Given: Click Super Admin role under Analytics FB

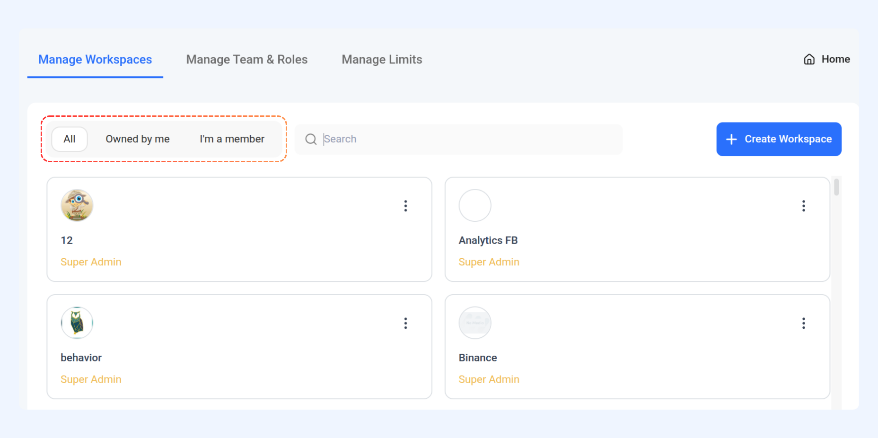Looking at the screenshot, I should click(489, 262).
